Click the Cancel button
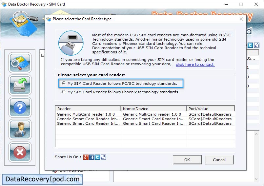This screenshot has height=186, width=264. 219,159
